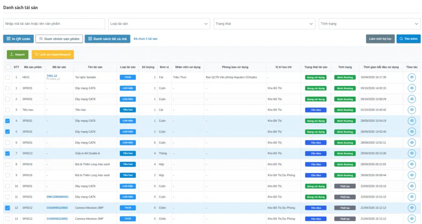Open eye icon for row 6 with quantity 6
This screenshot has width=422, height=224.
(x=412, y=142)
